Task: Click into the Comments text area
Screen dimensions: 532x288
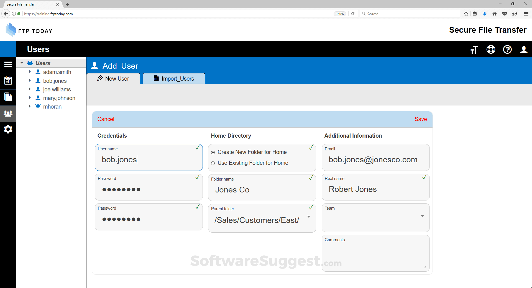Action: tap(375, 255)
